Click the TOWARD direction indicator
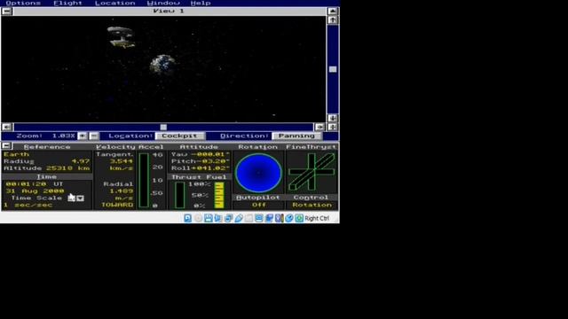 coord(117,205)
